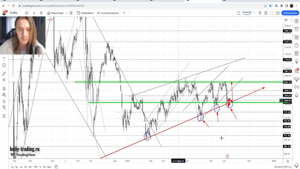Screen dimensions: 300x169
Task: Select the YTD time range
Action: 35,167
